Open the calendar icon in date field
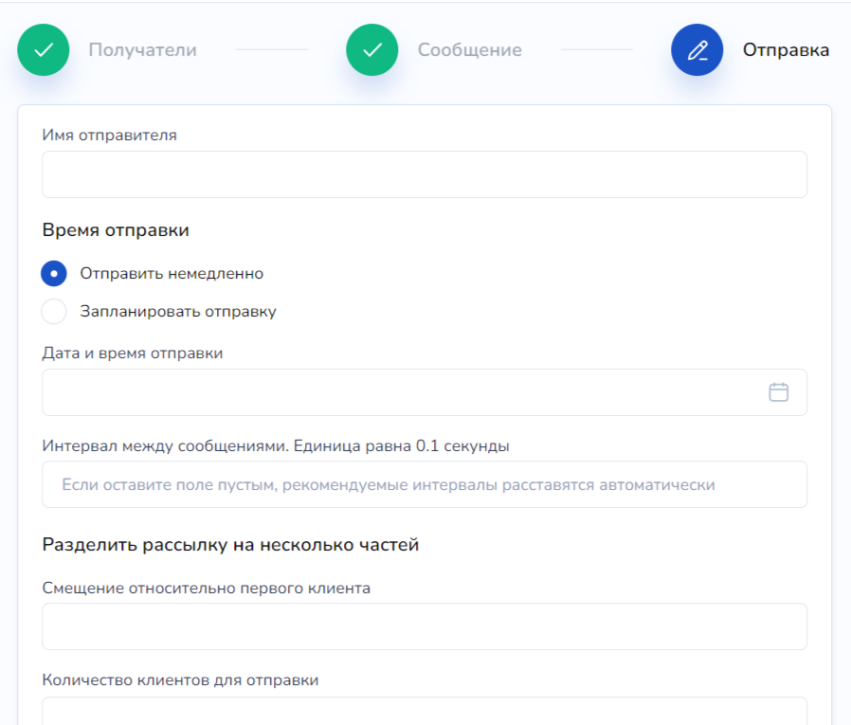The width and height of the screenshot is (851, 725). pyautogui.click(x=778, y=392)
